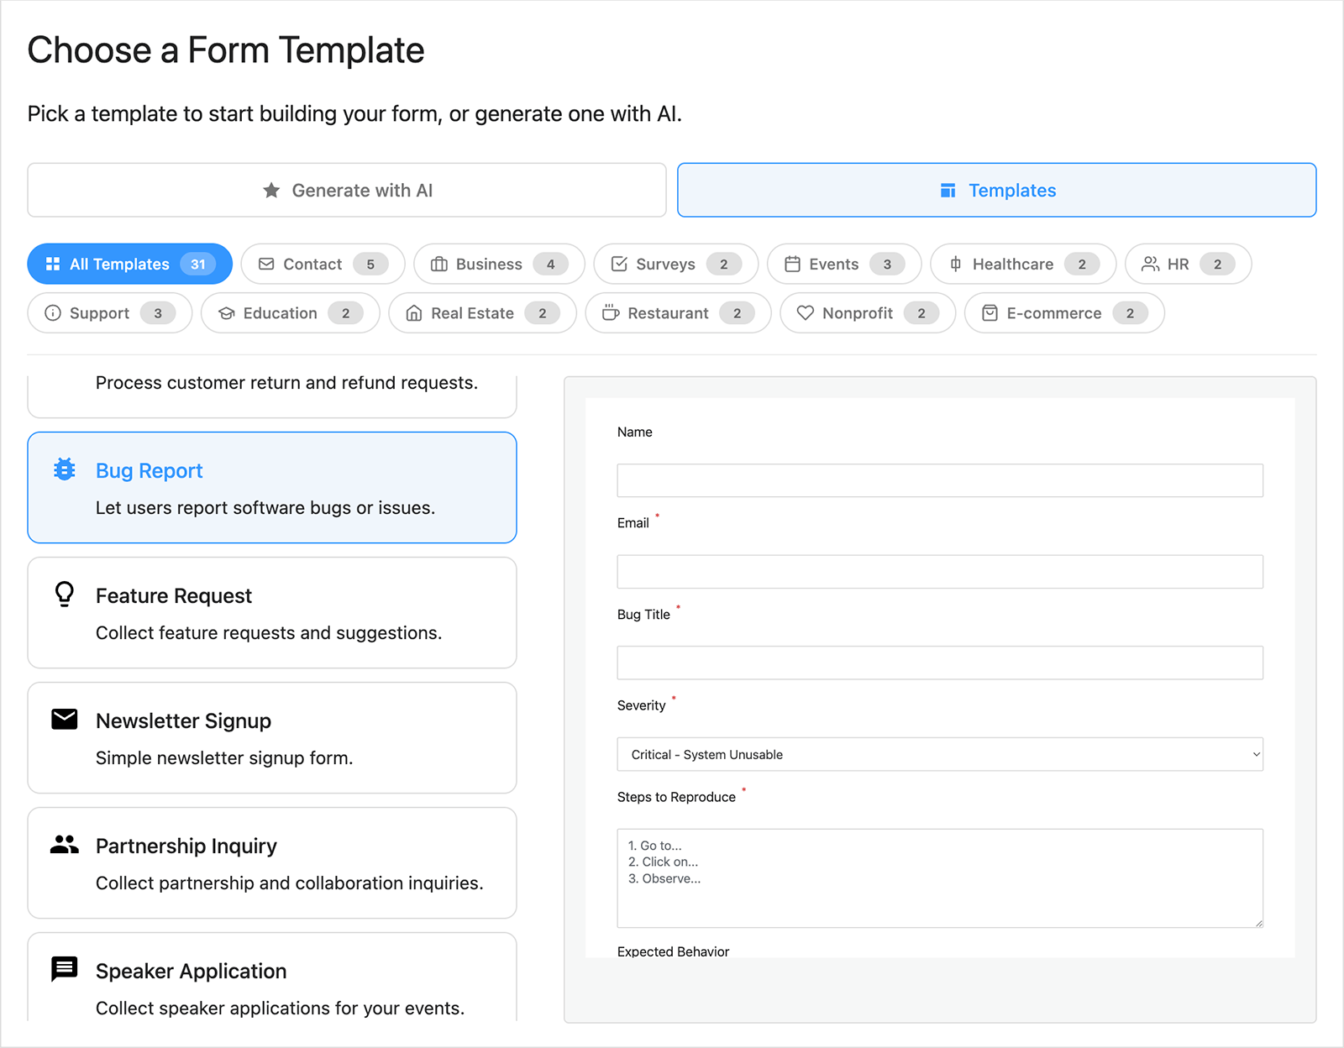Click the lightbulb icon for Feature Request
Screen dimensions: 1344x1048
64,595
